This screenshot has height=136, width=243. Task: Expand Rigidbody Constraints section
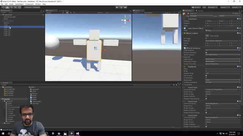pyautogui.click(x=183, y=85)
